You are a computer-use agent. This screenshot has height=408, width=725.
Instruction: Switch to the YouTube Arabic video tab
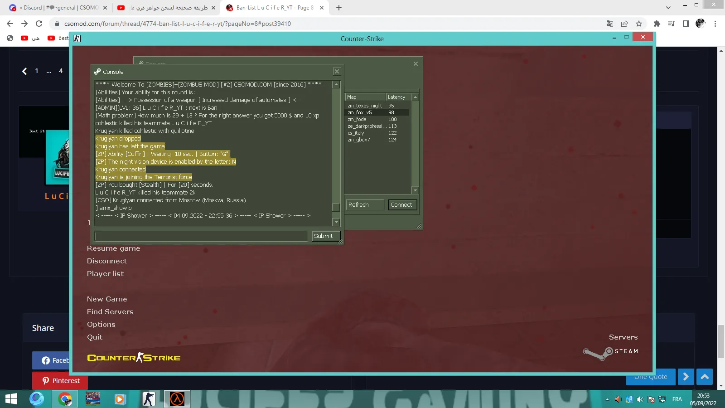click(x=166, y=8)
